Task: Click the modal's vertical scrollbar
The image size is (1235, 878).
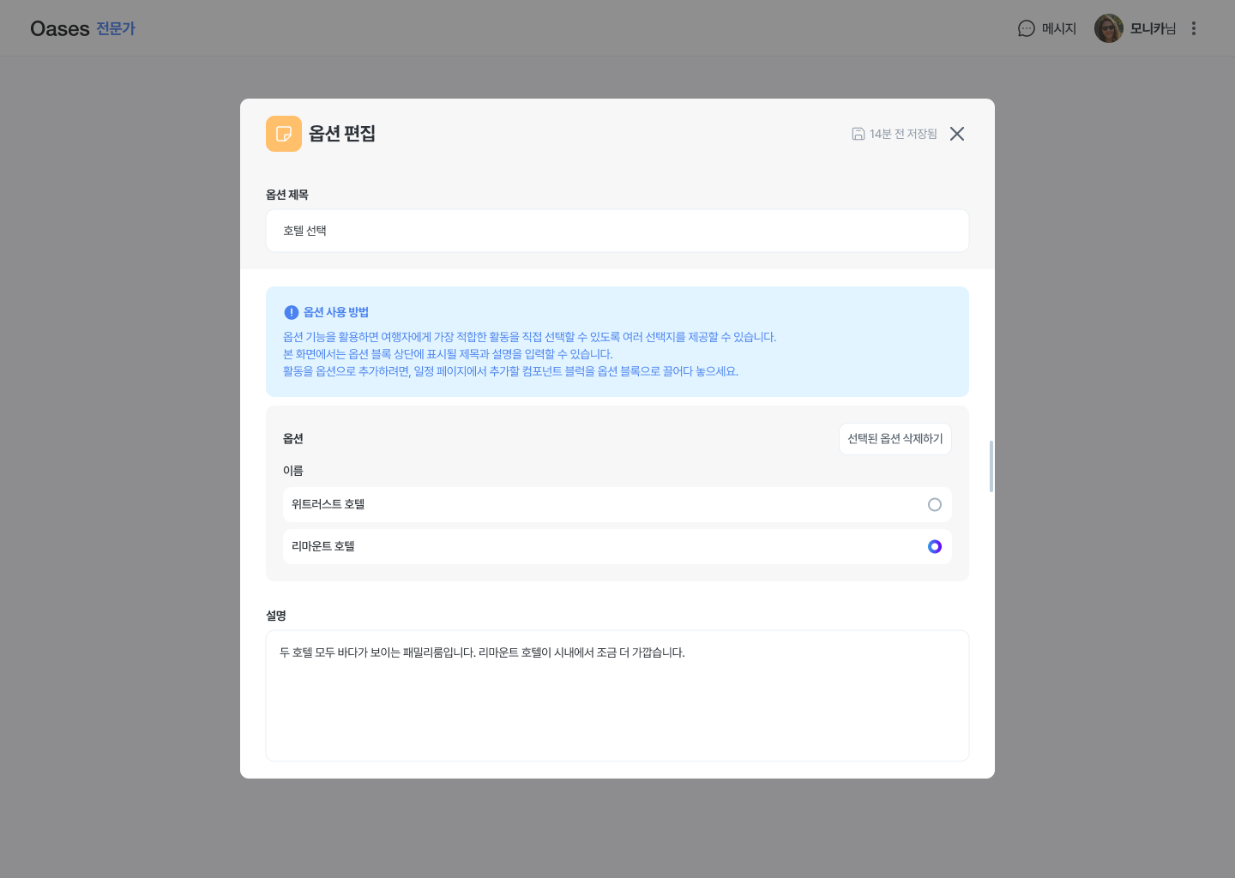Action: click(991, 466)
